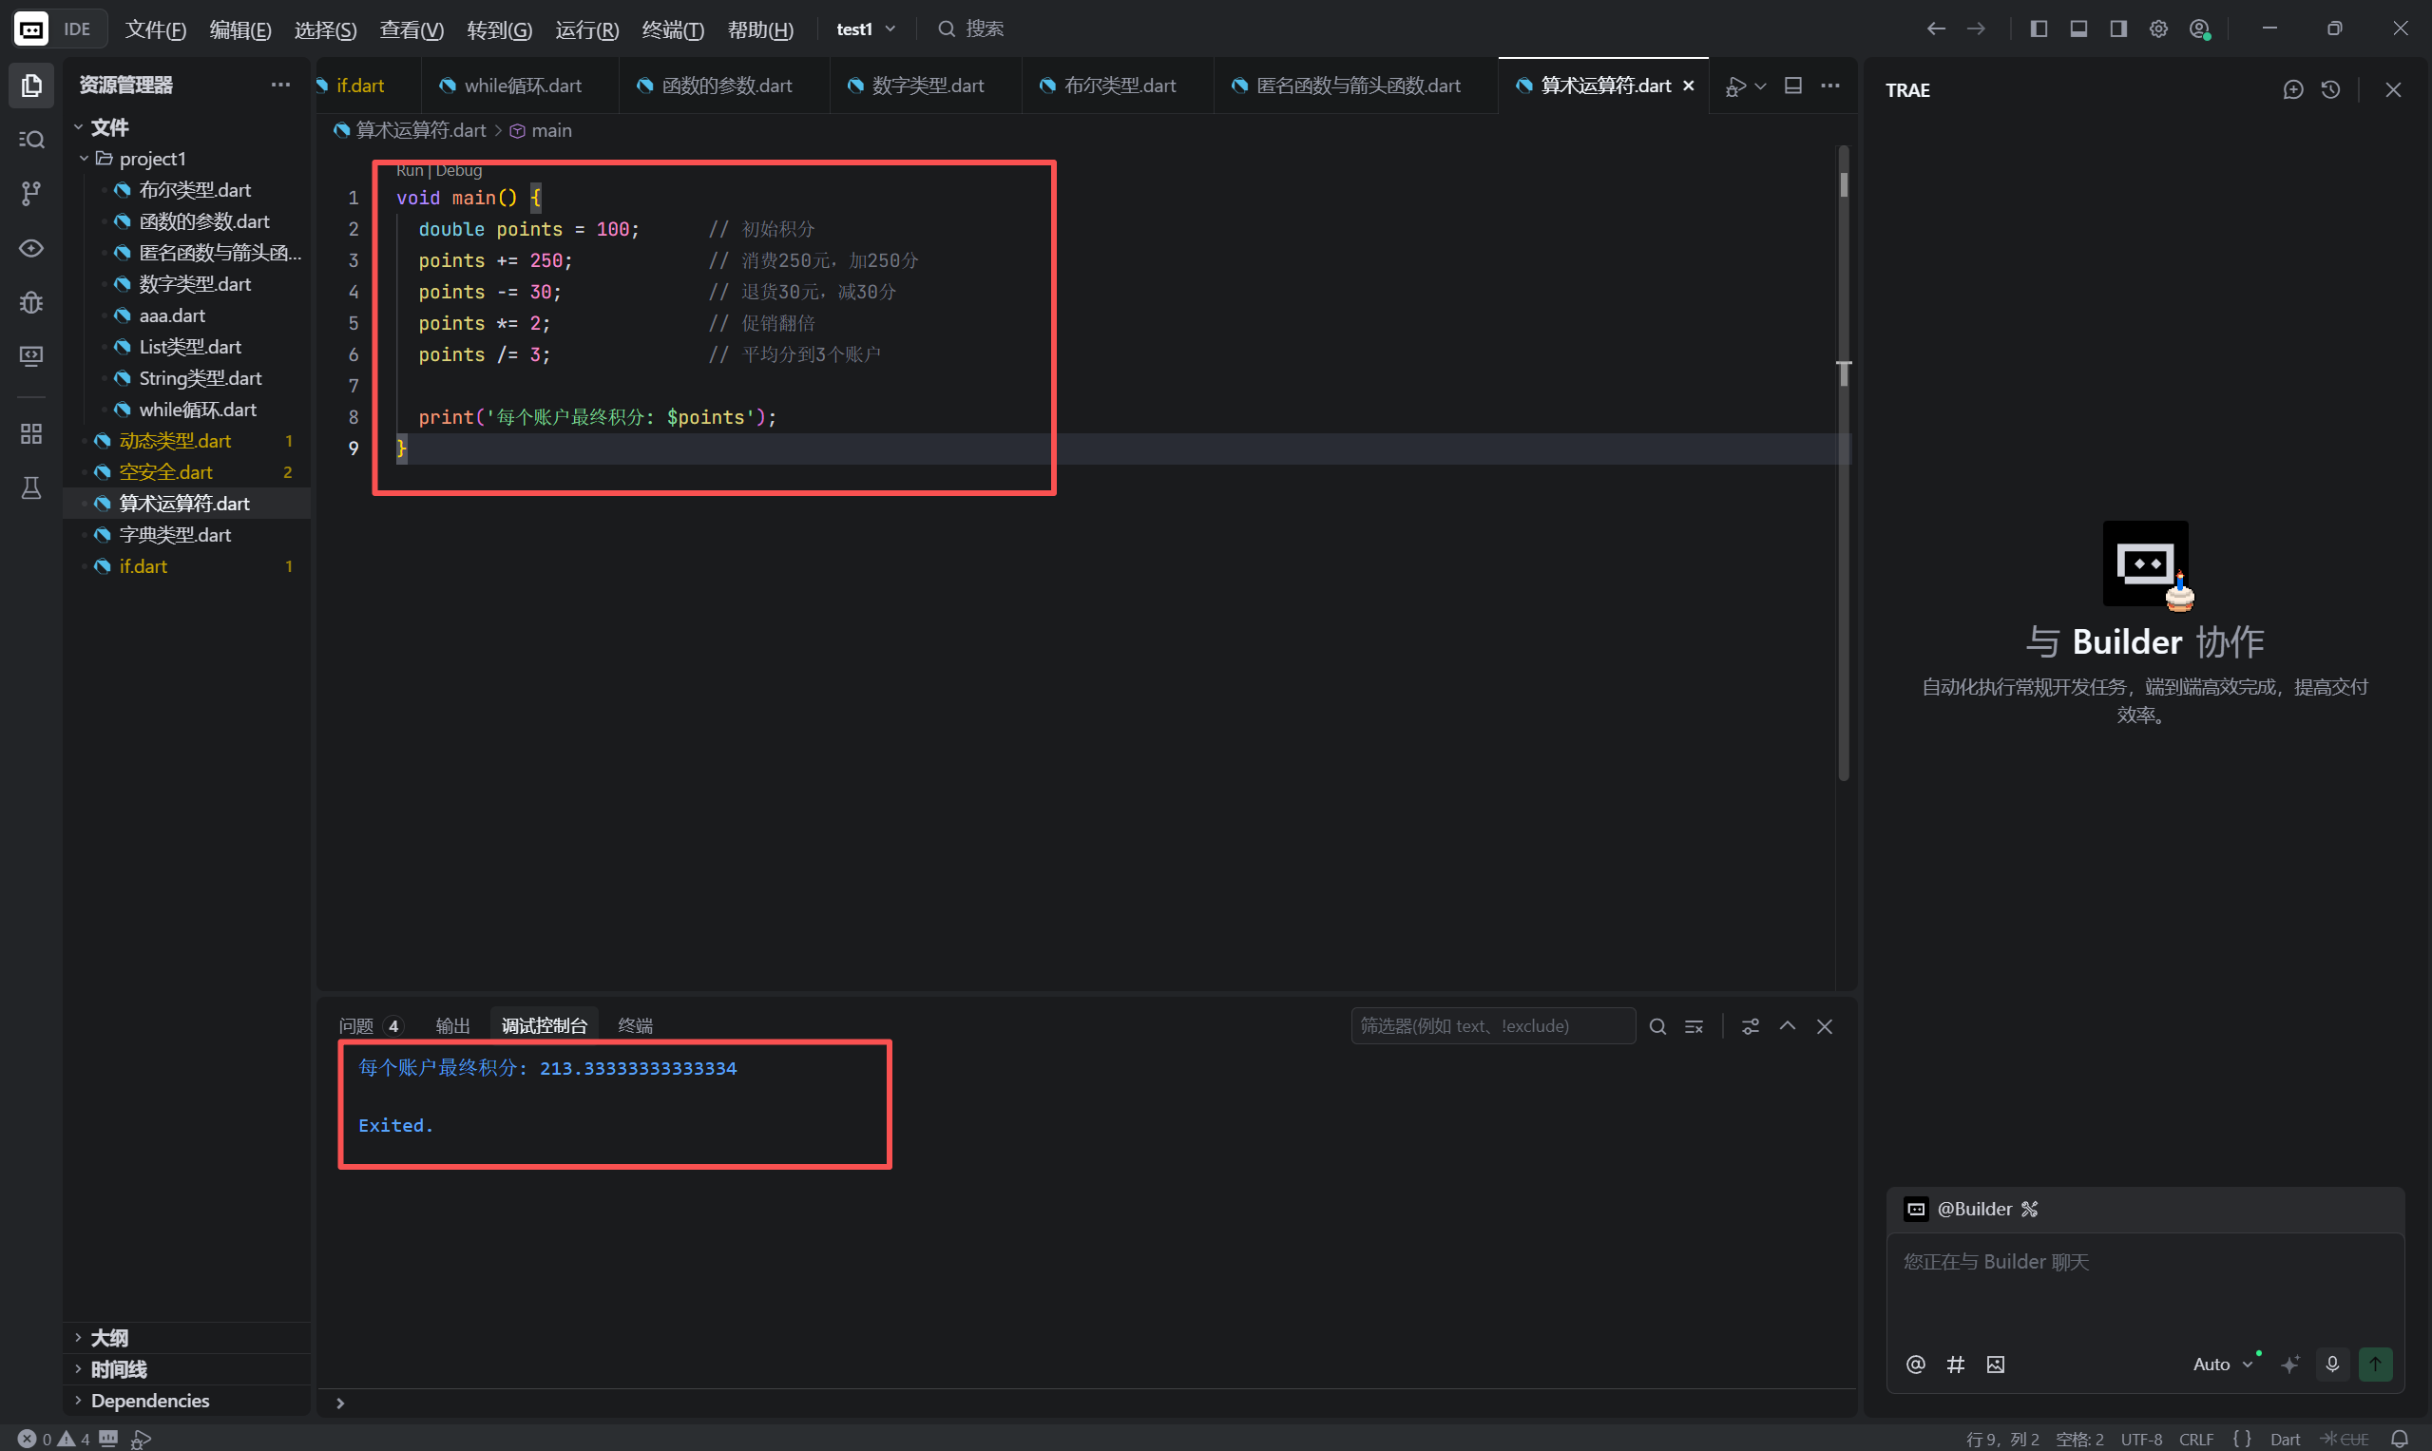
Task: Open the Extensions view in the sidebar
Action: click(31, 433)
